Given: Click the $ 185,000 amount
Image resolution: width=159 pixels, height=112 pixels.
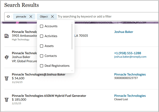Looking at the screenshot, I should [x=19, y=99].
